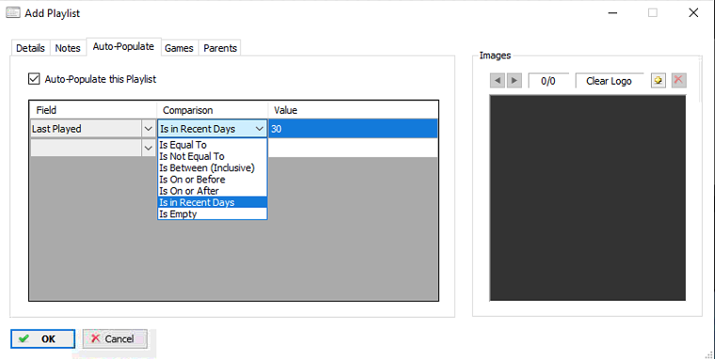Expand the Last Played field dropdown

(x=148, y=129)
